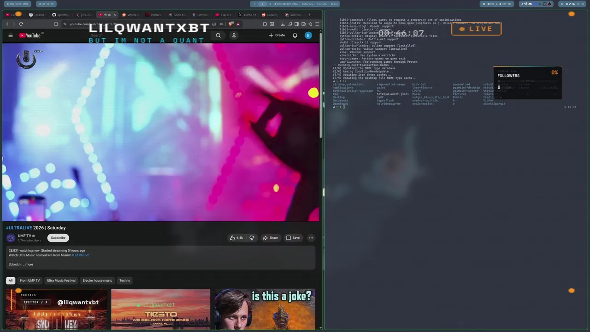Screen dimensions: 590x332
Task: Switch to the Sonic Ma tab
Action: (x=177, y=15)
